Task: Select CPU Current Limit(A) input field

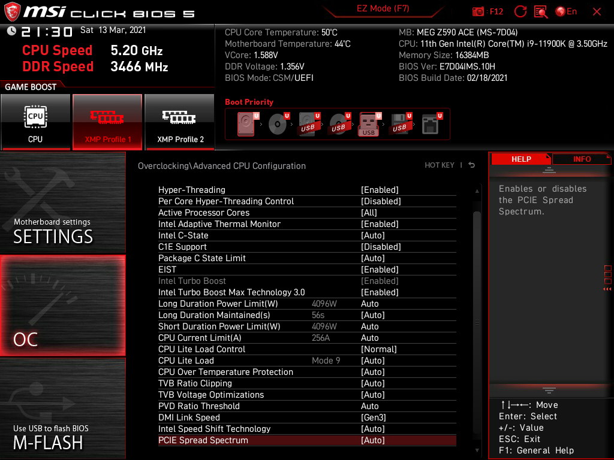Action: (307, 338)
